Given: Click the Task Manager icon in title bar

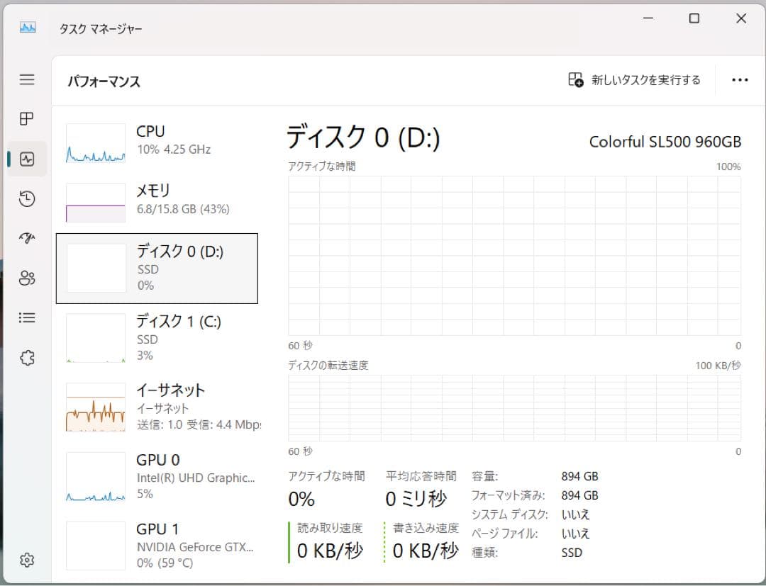Looking at the screenshot, I should pos(28,28).
